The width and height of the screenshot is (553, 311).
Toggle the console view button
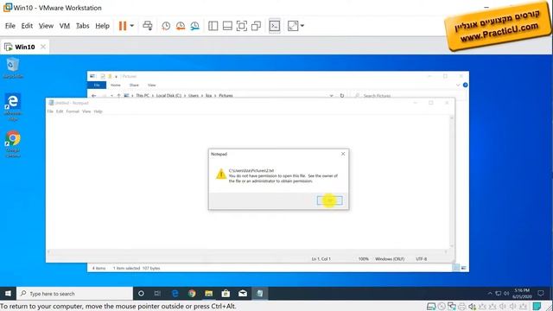click(275, 26)
